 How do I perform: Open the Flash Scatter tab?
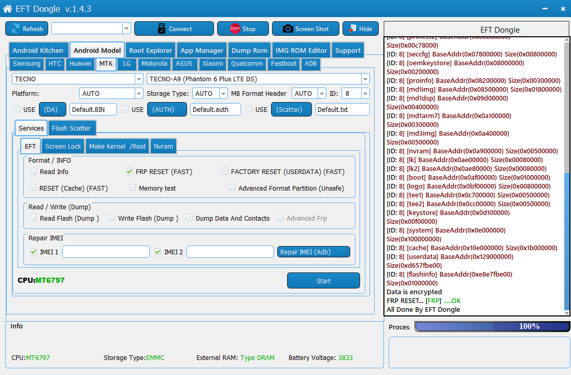[72, 128]
